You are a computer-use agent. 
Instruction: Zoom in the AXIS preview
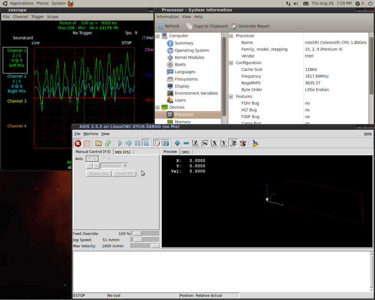177,143
